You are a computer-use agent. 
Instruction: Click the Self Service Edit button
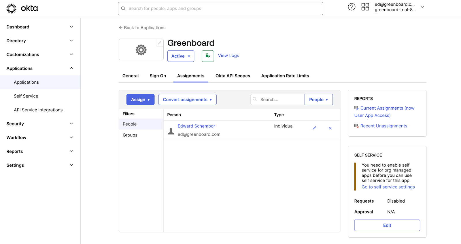click(387, 225)
